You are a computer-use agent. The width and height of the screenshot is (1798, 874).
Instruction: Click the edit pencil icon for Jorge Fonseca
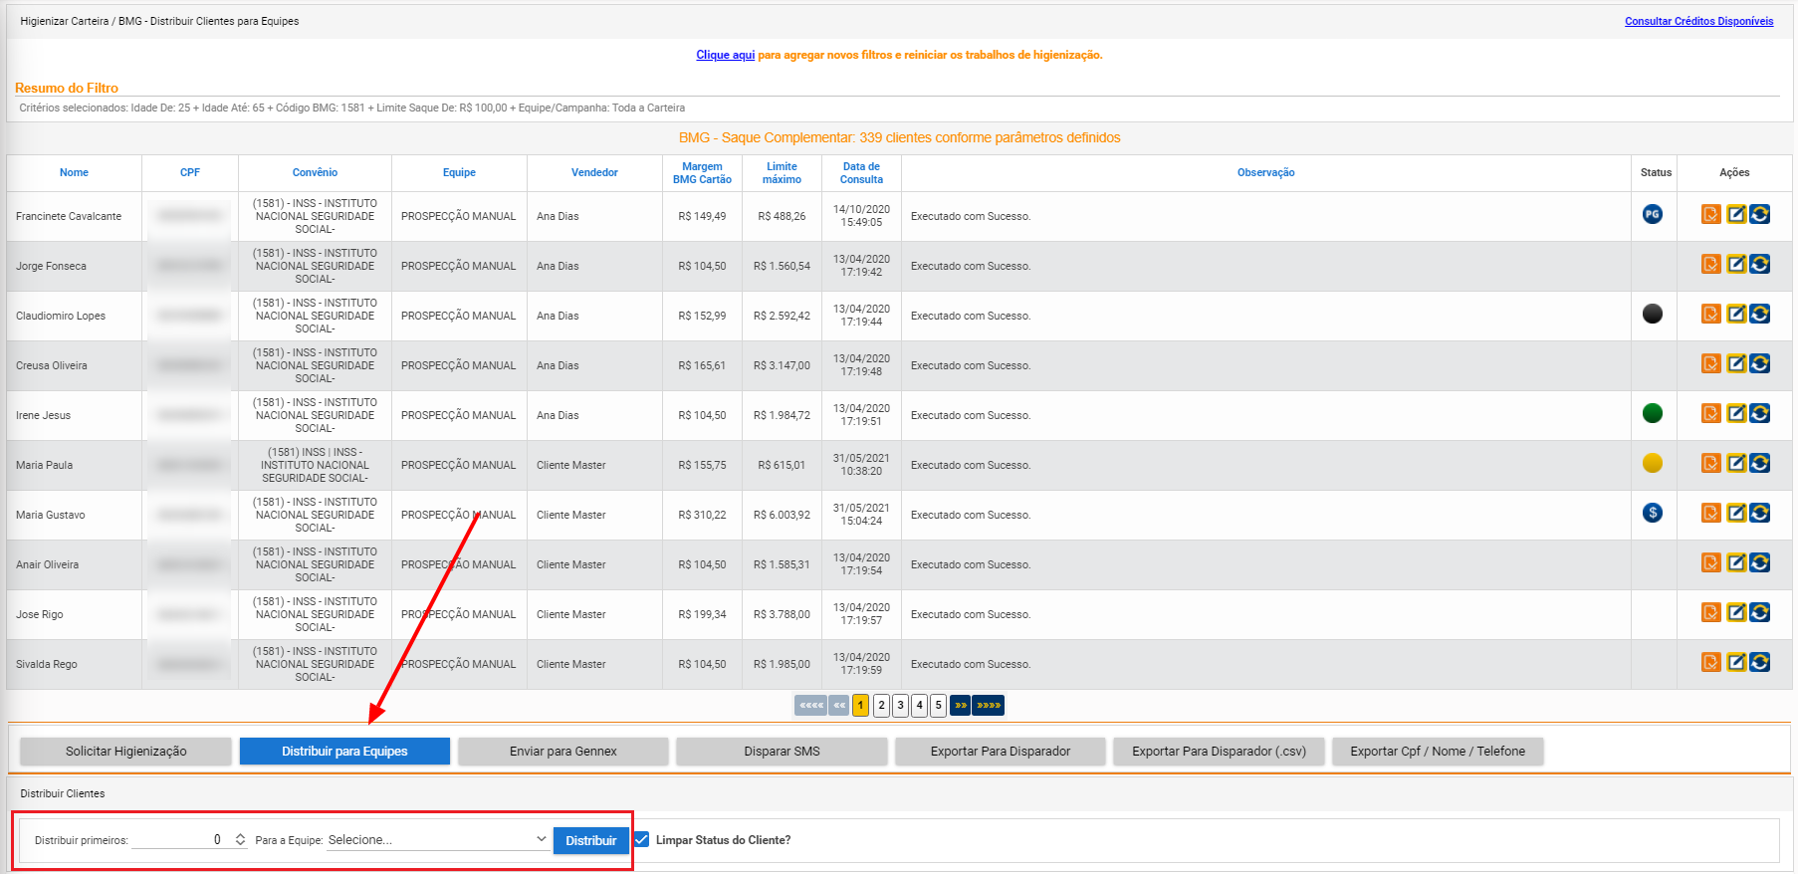coord(1735,264)
